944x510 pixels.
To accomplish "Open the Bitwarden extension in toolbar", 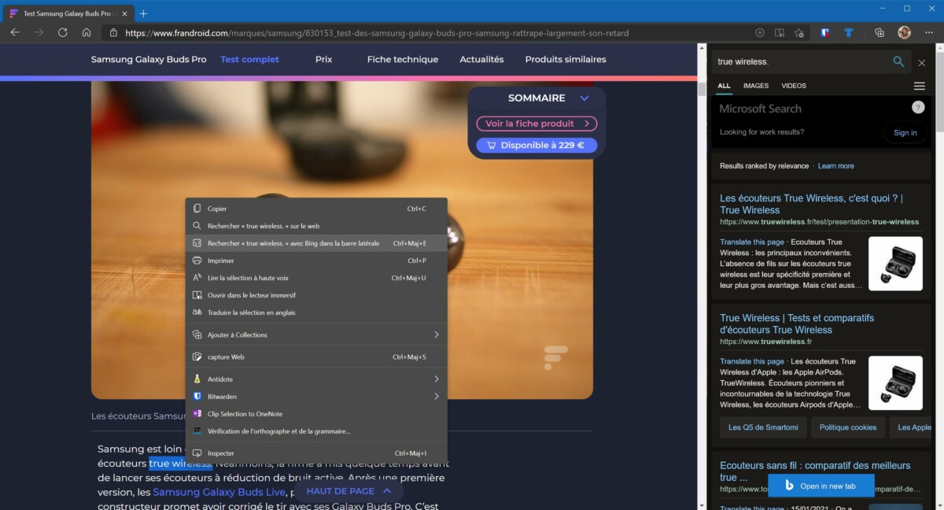I will [x=824, y=33].
